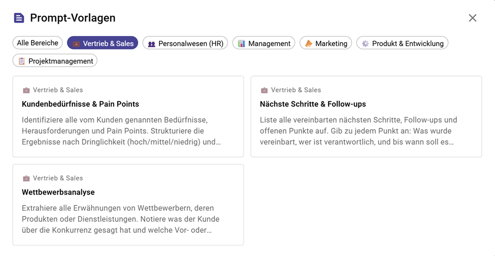The width and height of the screenshot is (495, 256).
Task: Click the people icon in Personalwesen chip
Action: tap(151, 44)
